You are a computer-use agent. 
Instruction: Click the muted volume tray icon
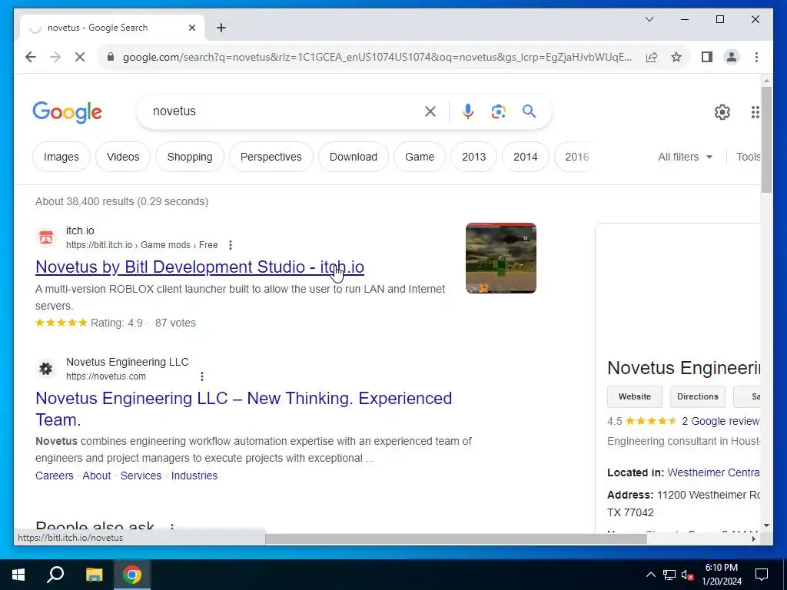pyautogui.click(x=688, y=575)
